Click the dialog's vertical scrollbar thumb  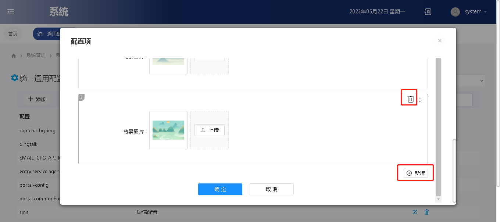tap(438, 127)
